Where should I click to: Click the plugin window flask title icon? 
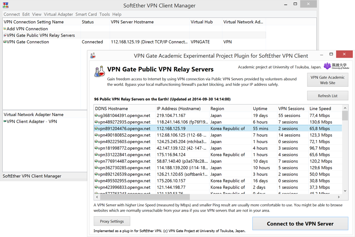93,55
